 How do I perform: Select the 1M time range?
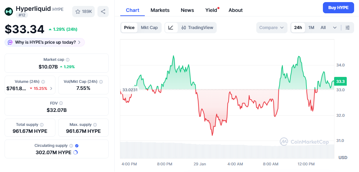[x=311, y=28]
